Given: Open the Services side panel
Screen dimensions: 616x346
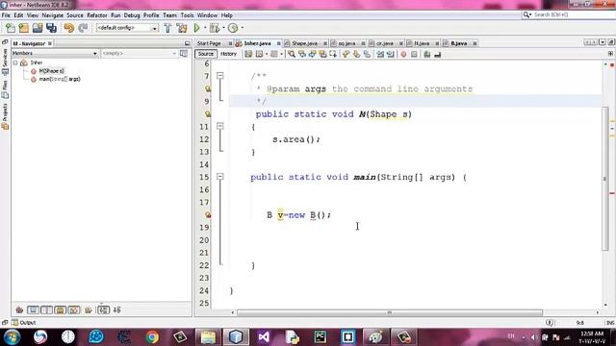Looking at the screenshot, I should click(x=5, y=62).
